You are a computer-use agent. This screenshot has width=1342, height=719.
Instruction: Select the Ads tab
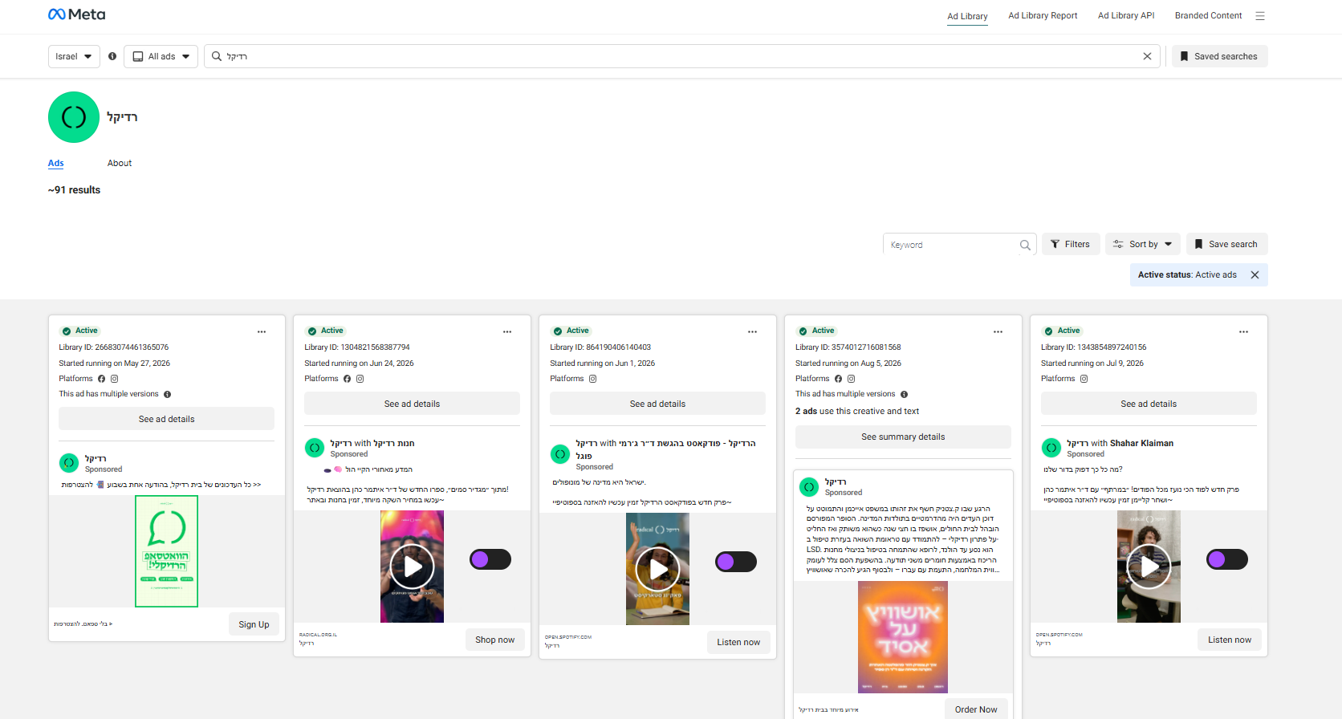[56, 163]
